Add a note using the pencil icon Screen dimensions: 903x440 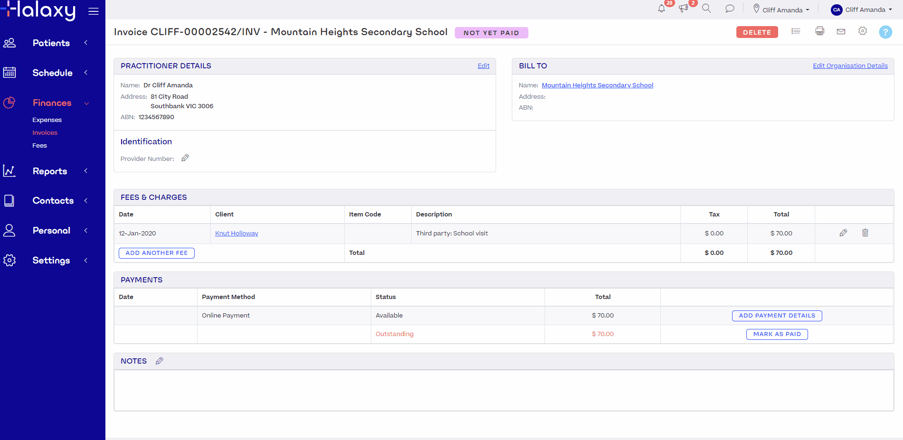point(160,361)
